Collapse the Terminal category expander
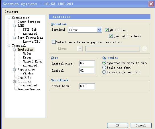The image size is (155, 129). click(x=9, y=46)
